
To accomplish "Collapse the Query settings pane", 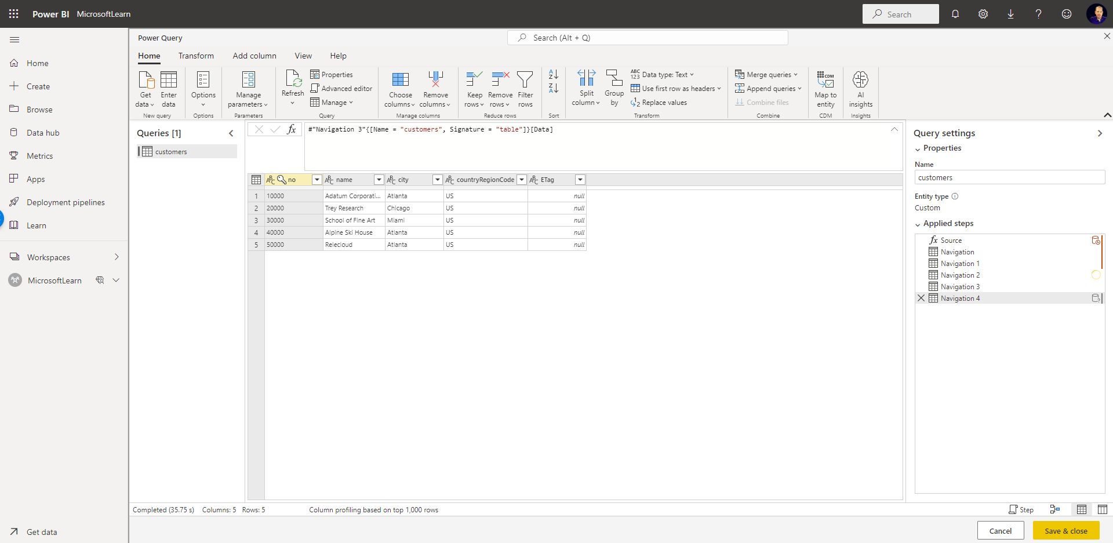I will tap(1100, 133).
